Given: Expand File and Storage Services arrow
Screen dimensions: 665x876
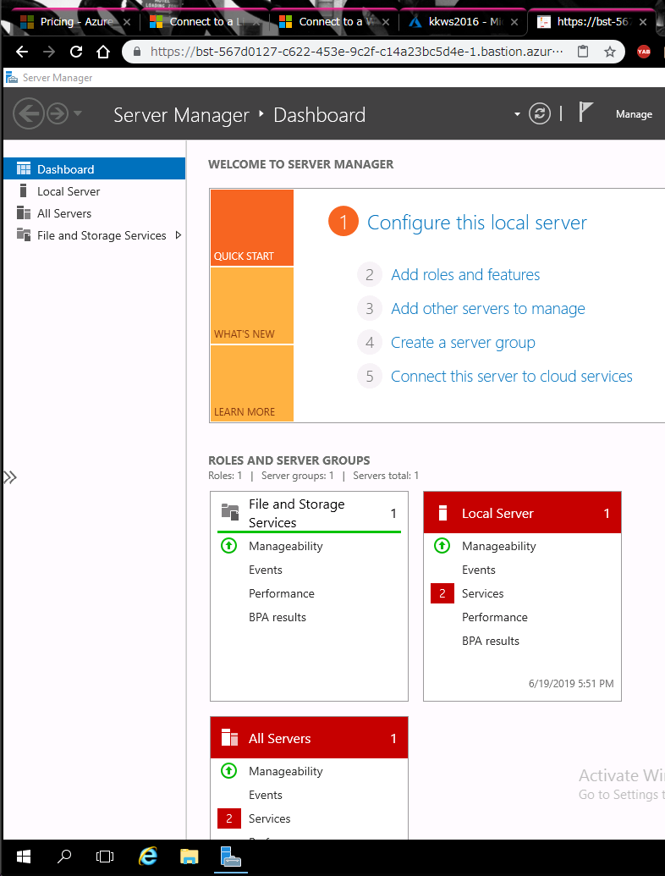Looking at the screenshot, I should [x=179, y=235].
